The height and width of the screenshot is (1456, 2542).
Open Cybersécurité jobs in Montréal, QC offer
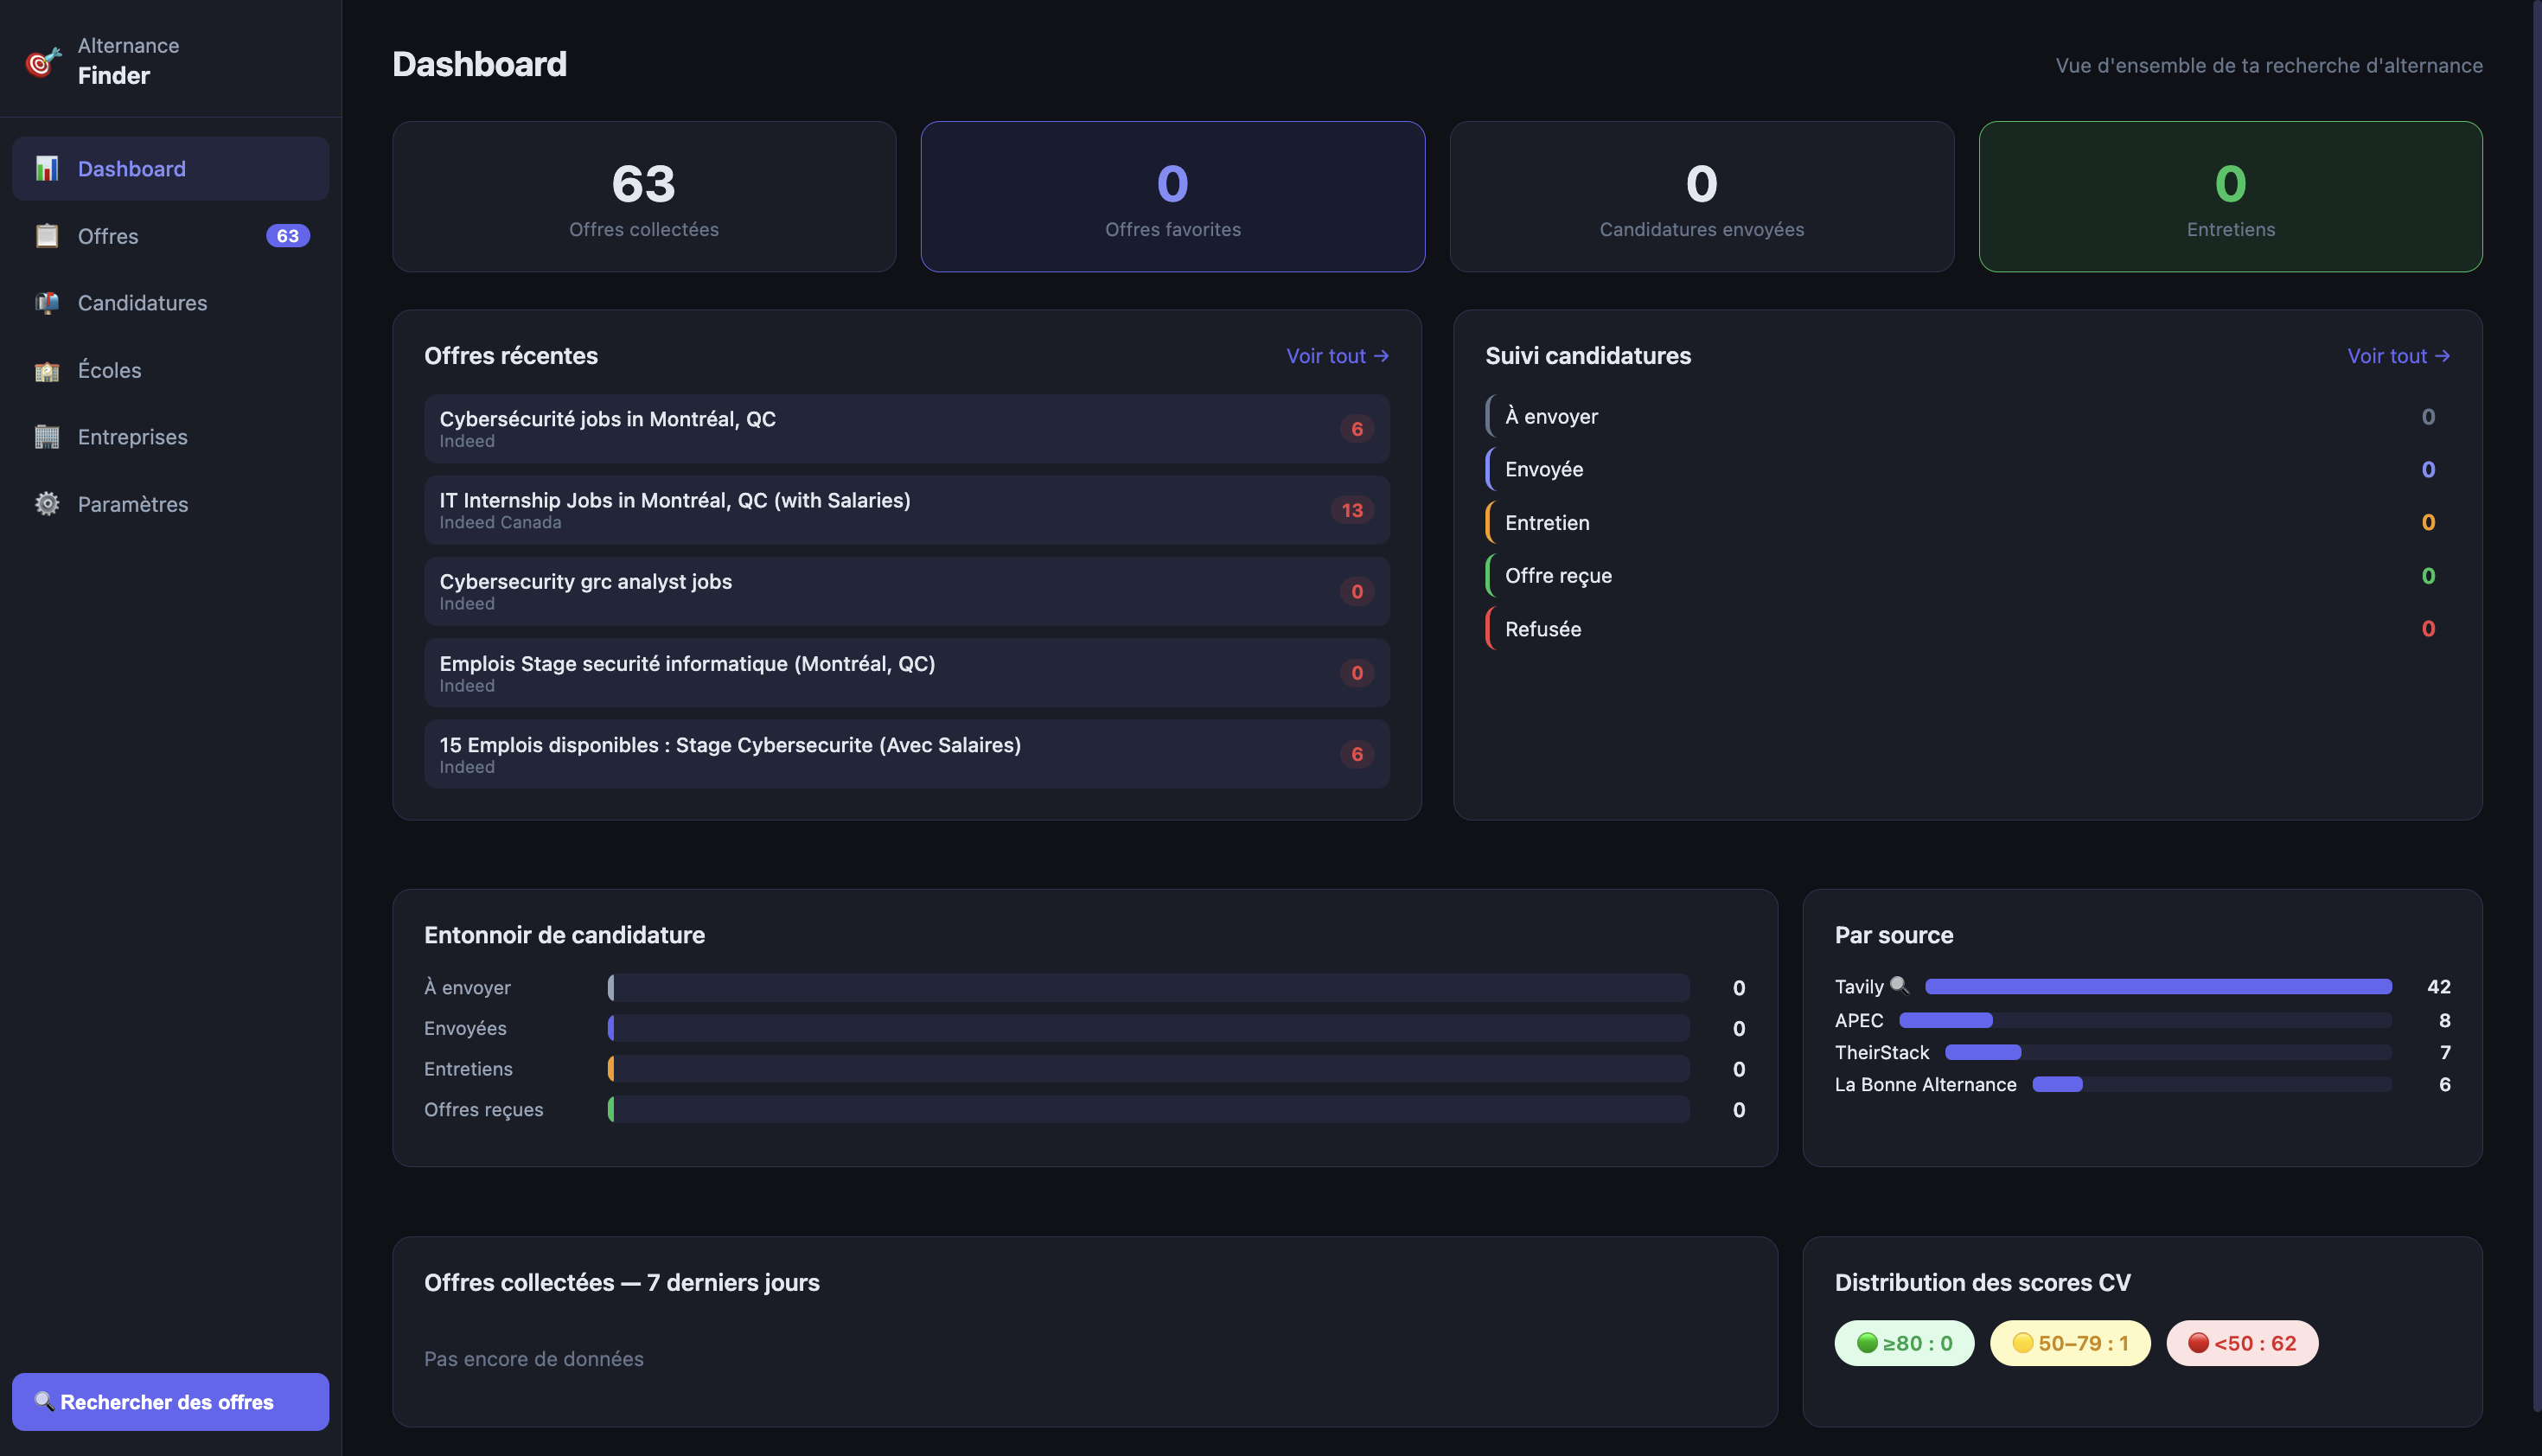coord(907,429)
